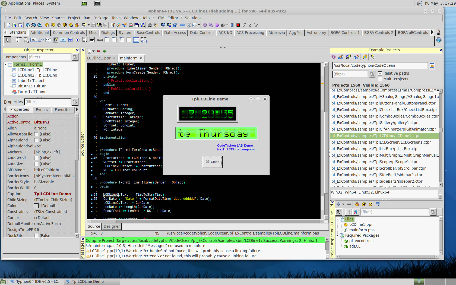Select the TCheckBox component in Standard palette
Screen dimensions: 456x285
(x=70, y=40)
